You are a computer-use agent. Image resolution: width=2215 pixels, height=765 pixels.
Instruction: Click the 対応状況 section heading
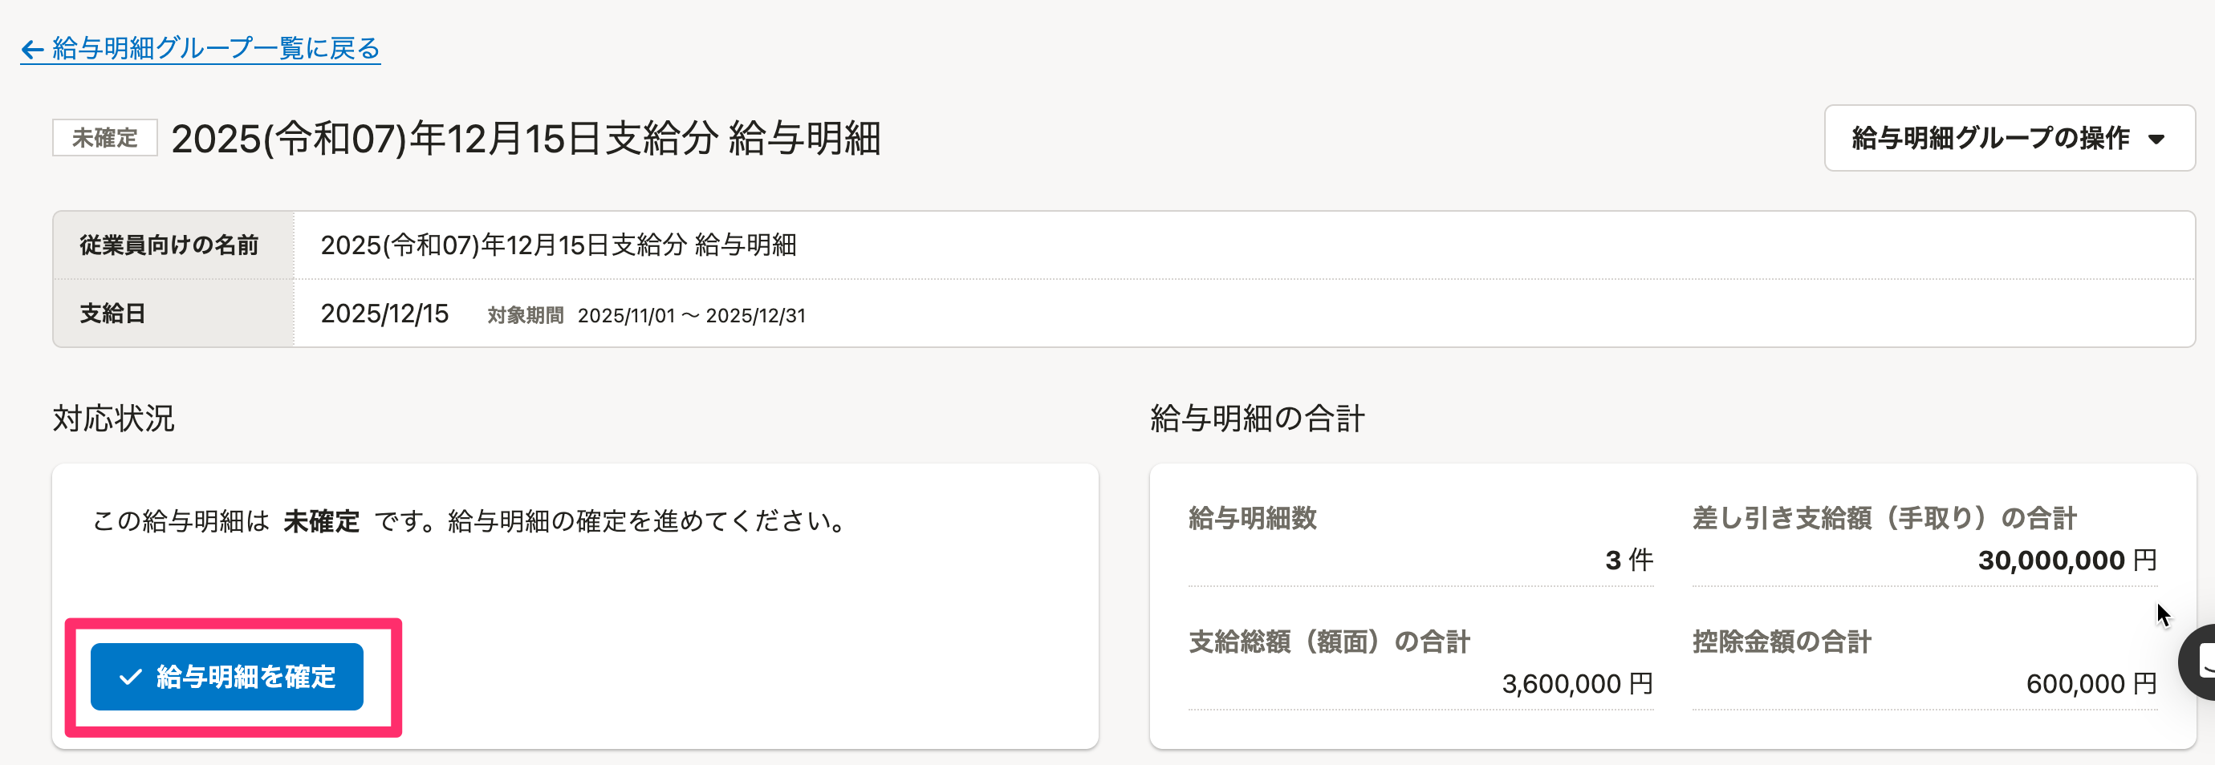click(113, 419)
